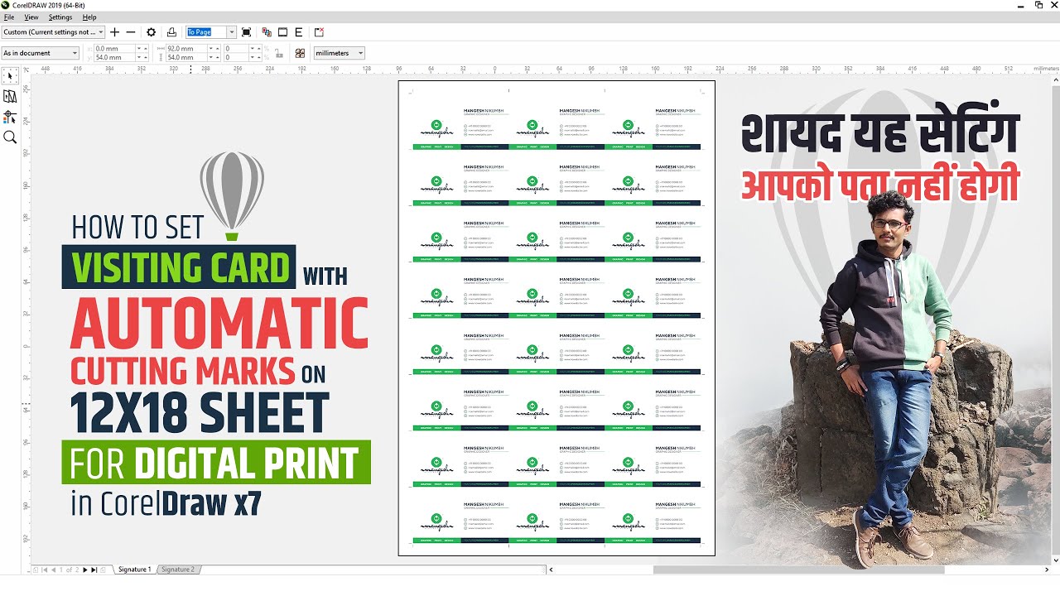Image resolution: width=1060 pixels, height=596 pixels.
Task: Open the View menu
Action: tap(31, 17)
